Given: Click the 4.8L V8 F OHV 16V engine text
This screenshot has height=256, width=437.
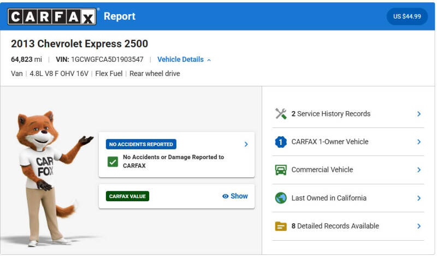Looking at the screenshot, I should pyautogui.click(x=59, y=74).
